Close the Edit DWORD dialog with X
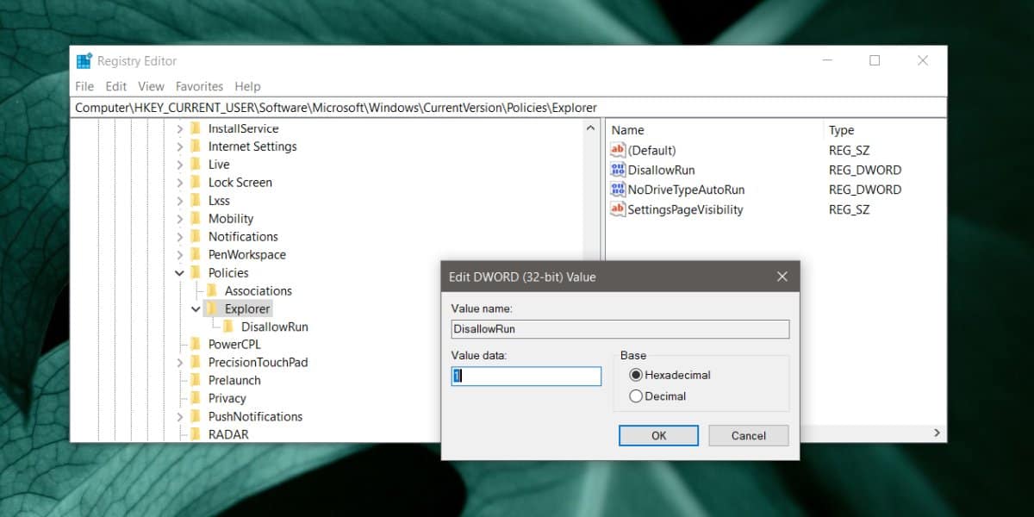This screenshot has width=1034, height=517. pos(782,277)
